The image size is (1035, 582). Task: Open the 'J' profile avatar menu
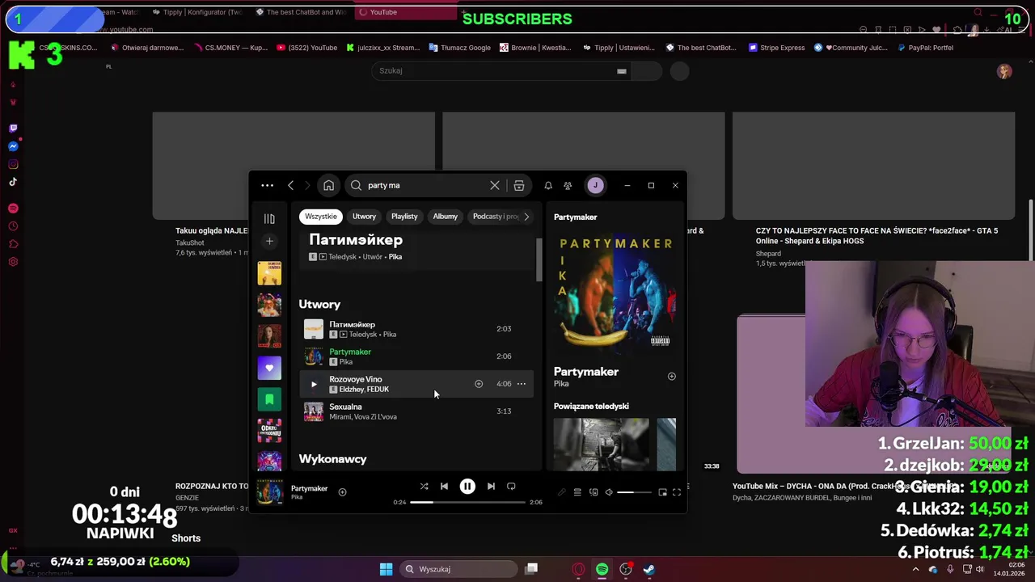595,185
